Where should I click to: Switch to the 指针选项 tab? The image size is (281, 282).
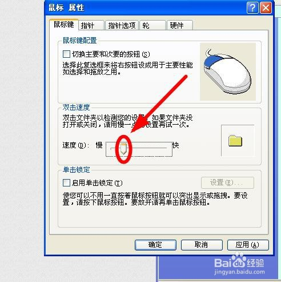[122, 25]
